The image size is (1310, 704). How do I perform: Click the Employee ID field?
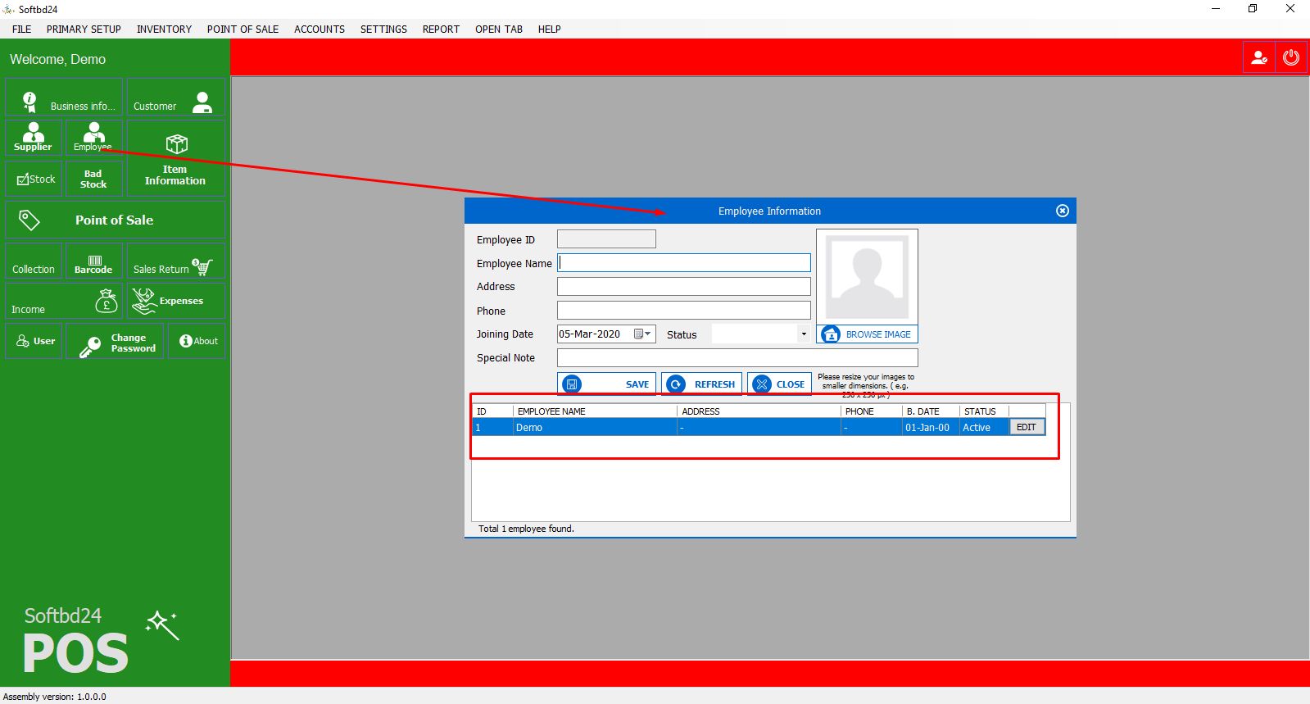click(606, 238)
